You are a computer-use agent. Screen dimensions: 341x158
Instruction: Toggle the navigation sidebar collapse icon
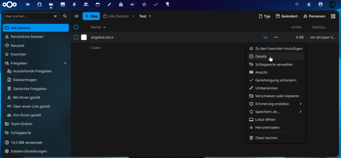point(77,16)
